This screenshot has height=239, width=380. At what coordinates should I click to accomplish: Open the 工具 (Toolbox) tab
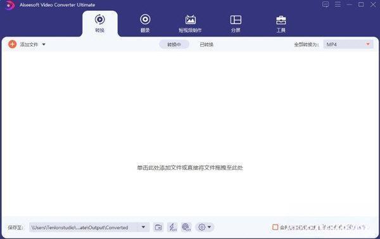tap(281, 23)
